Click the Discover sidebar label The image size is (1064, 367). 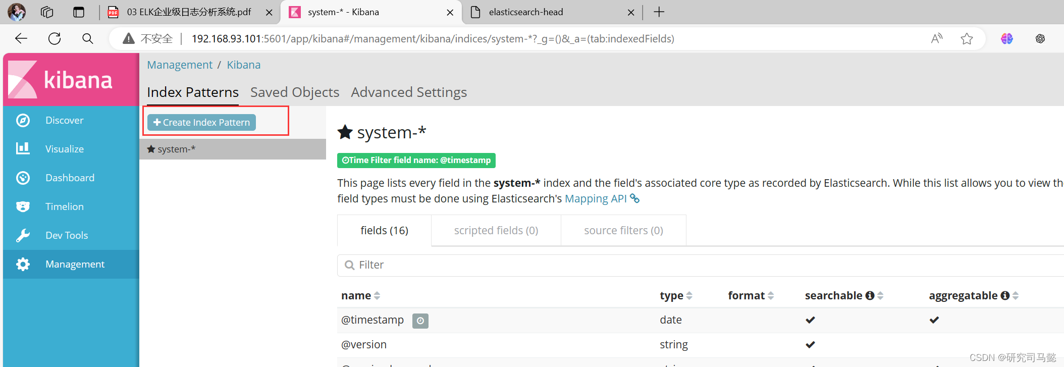coord(64,120)
